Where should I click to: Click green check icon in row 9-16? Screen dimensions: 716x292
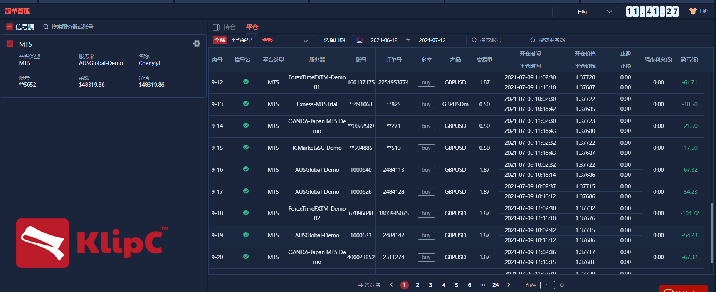[x=246, y=169]
